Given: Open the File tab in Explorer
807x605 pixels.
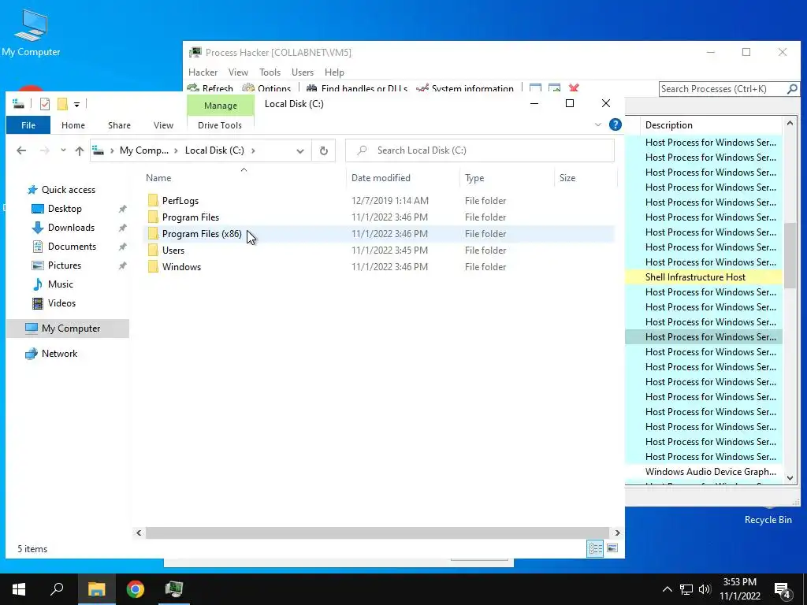Looking at the screenshot, I should point(28,125).
